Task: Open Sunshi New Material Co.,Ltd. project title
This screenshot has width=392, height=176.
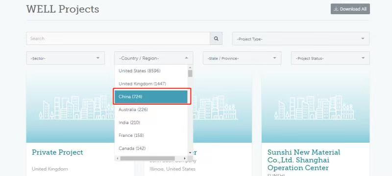Action: tap(304, 160)
